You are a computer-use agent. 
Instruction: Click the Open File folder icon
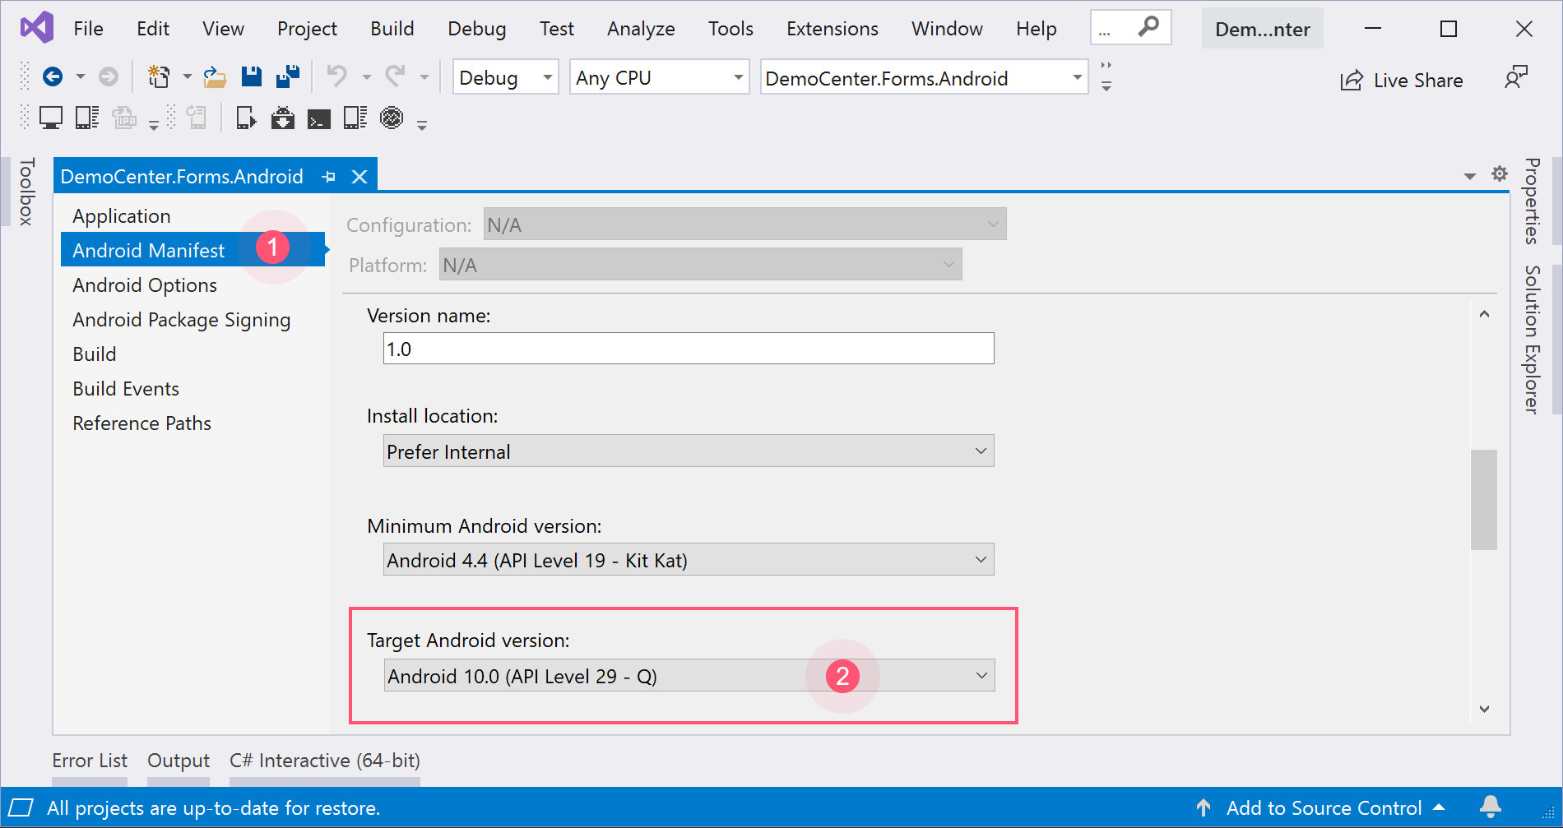215,77
